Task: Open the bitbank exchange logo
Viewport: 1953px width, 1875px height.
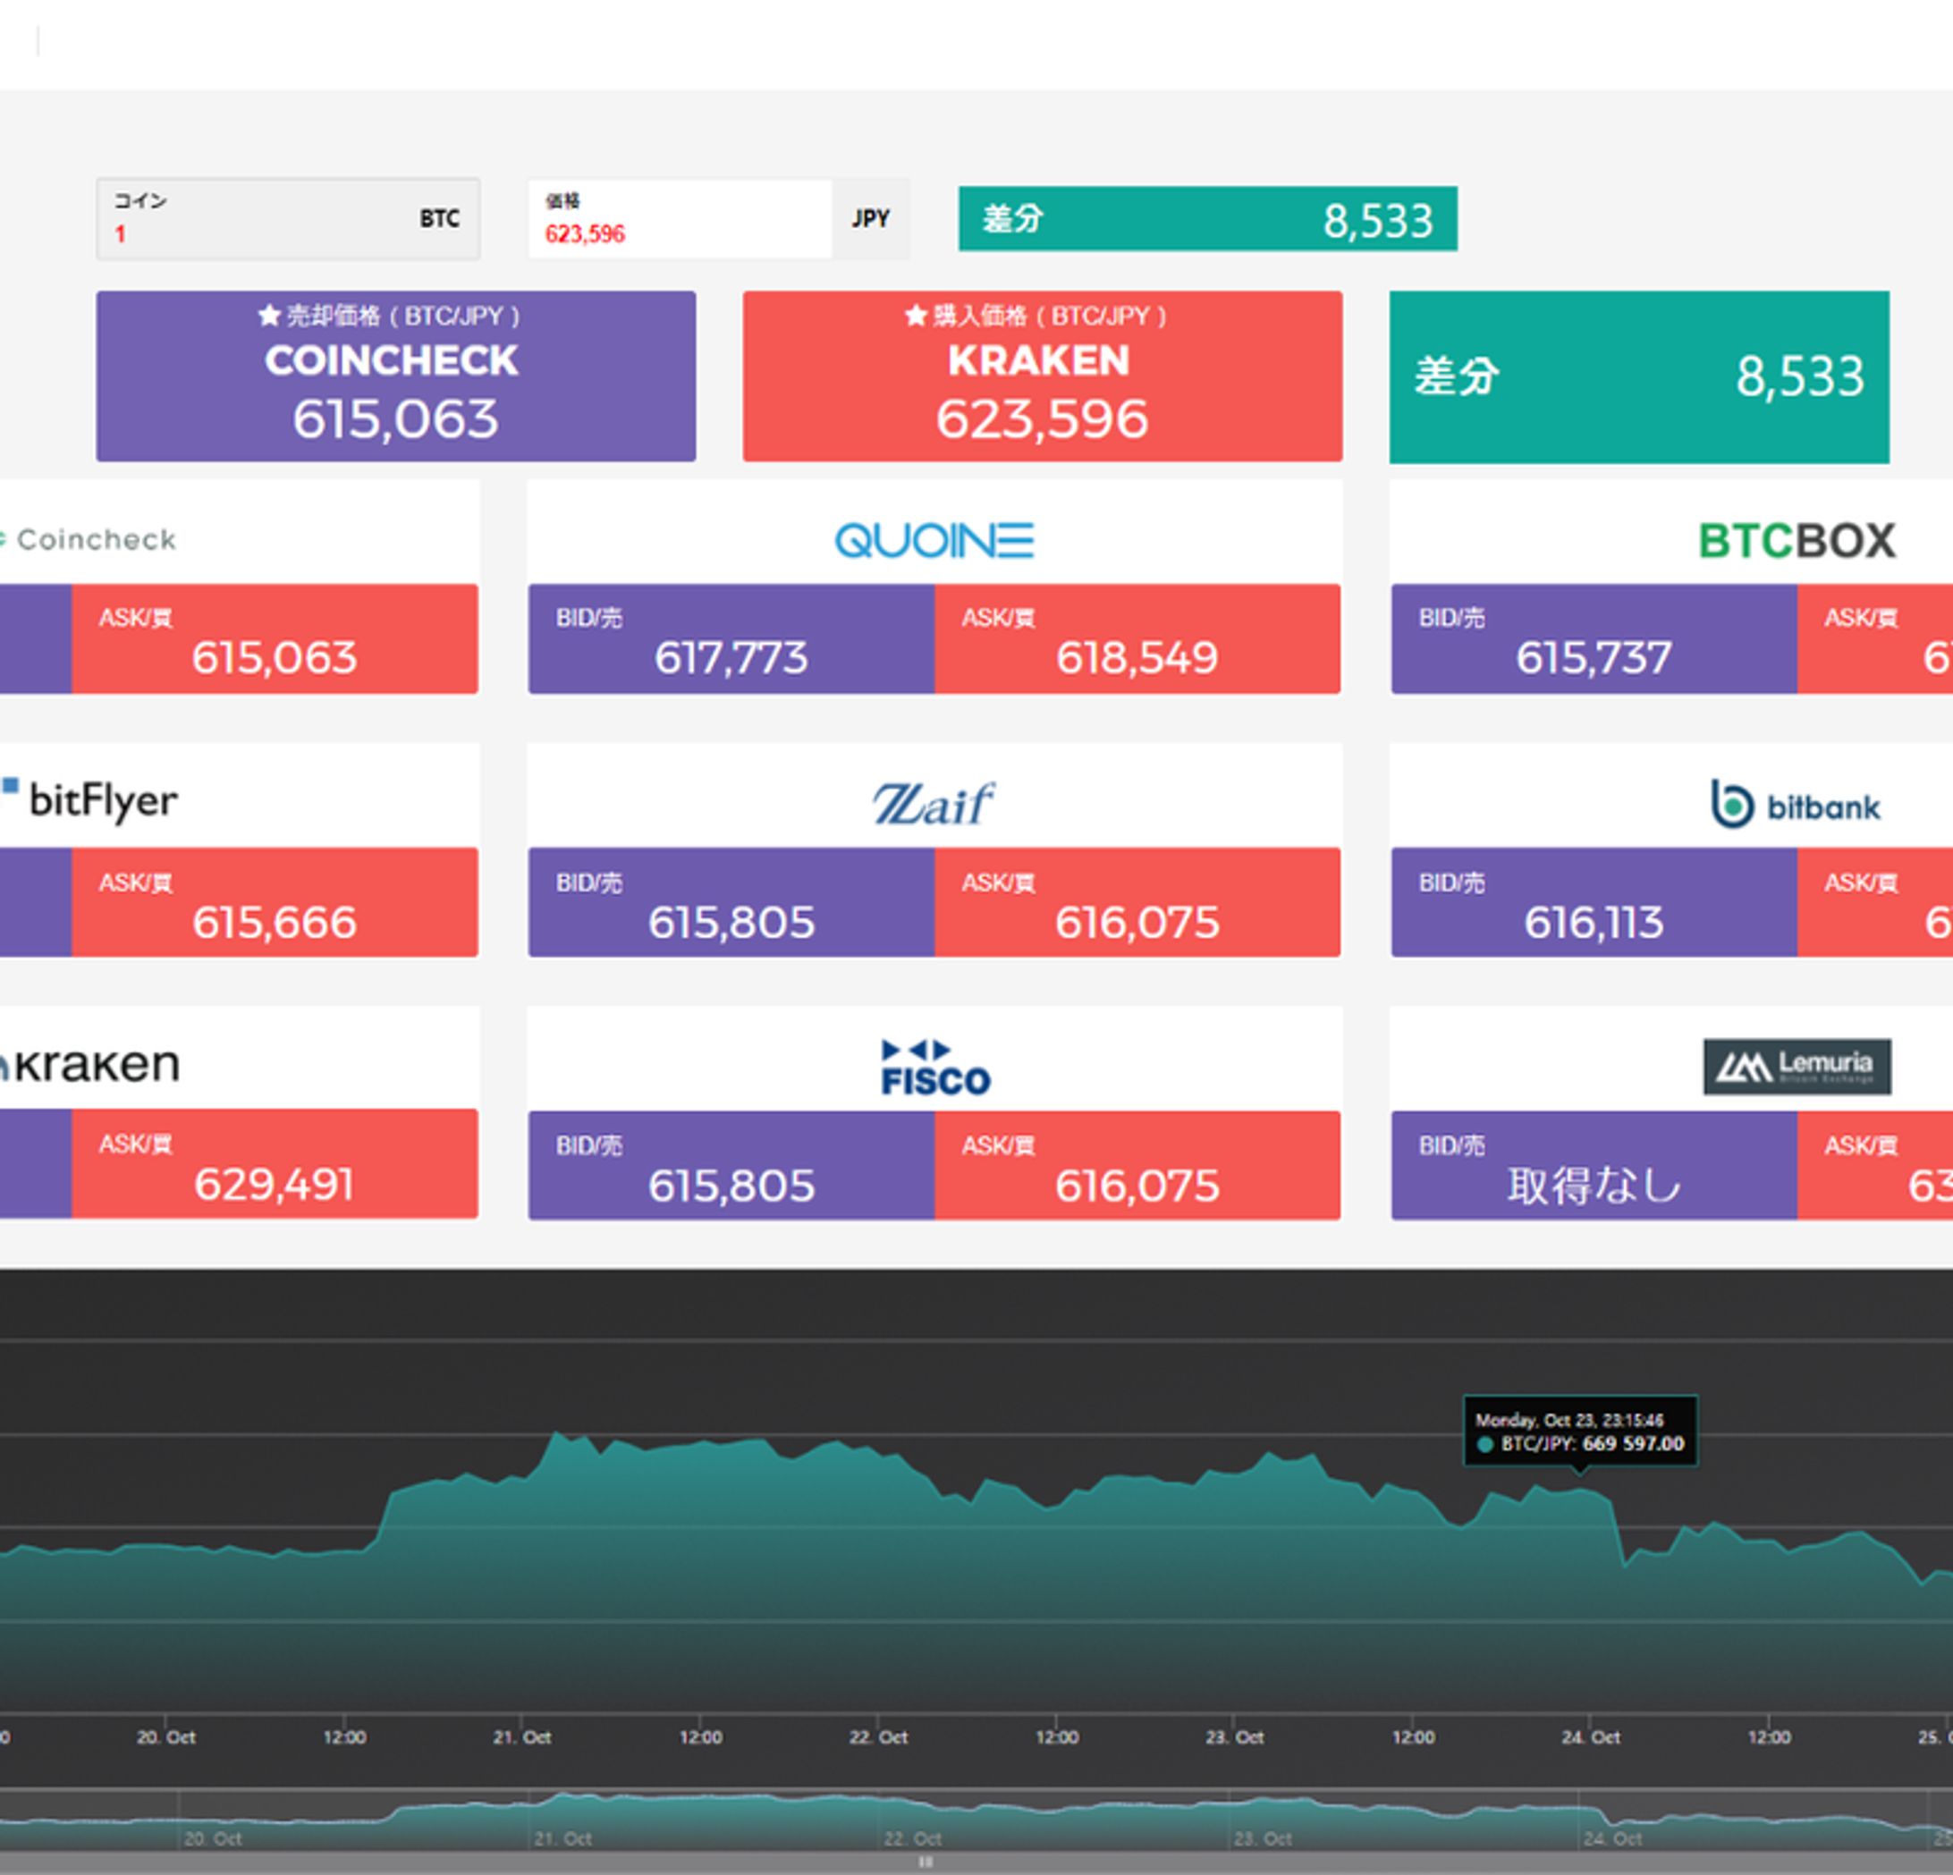Action: (x=1796, y=804)
